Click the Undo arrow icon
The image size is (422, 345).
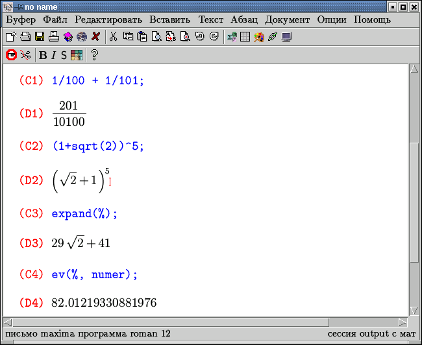tap(199, 37)
